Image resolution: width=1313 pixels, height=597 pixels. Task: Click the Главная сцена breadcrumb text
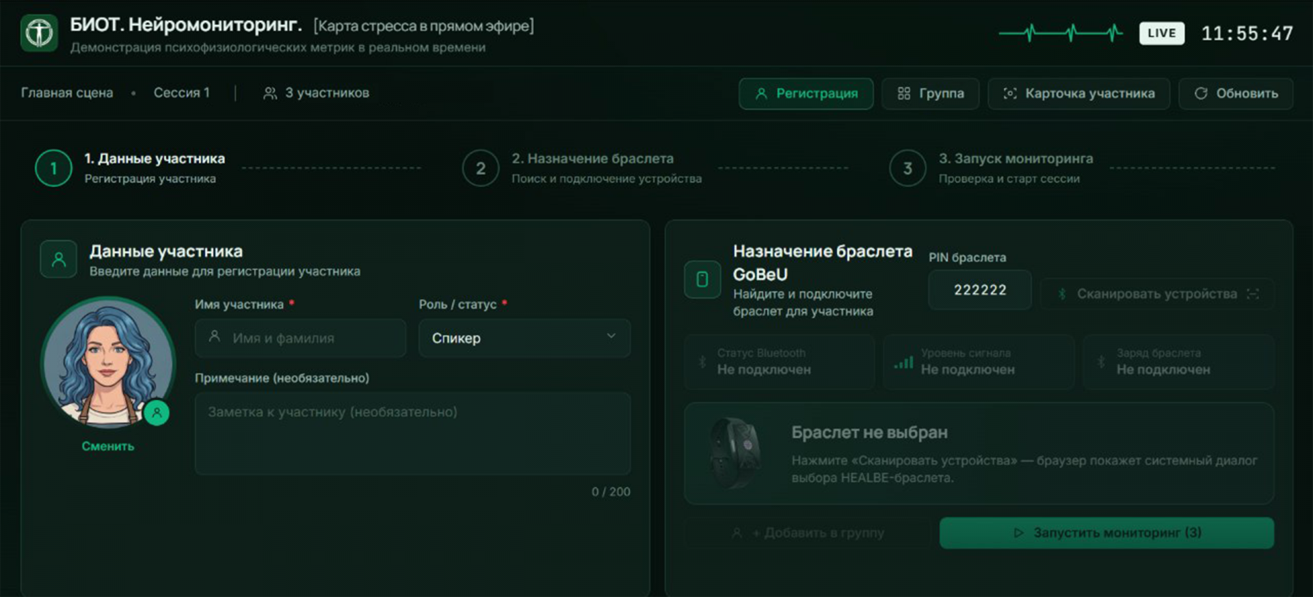(67, 93)
